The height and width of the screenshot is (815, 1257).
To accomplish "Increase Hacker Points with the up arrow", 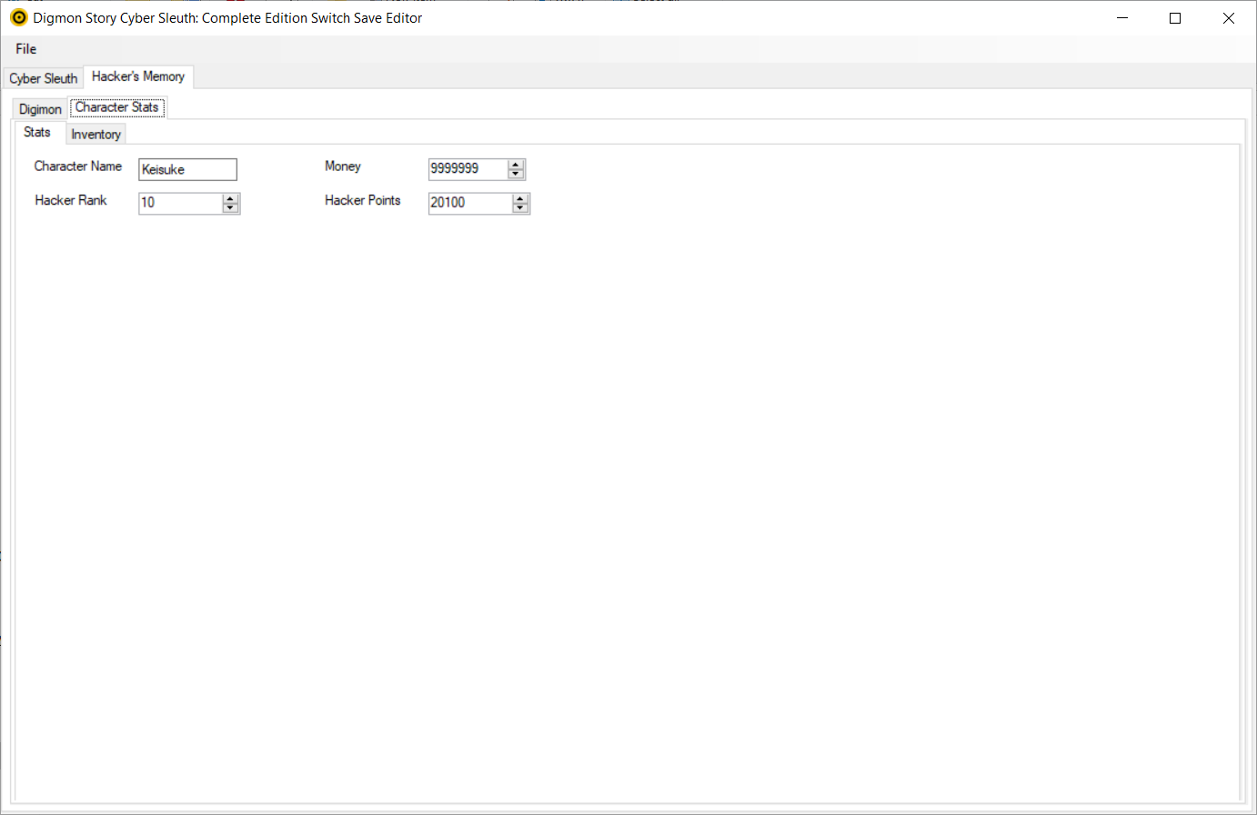I will click(521, 198).
